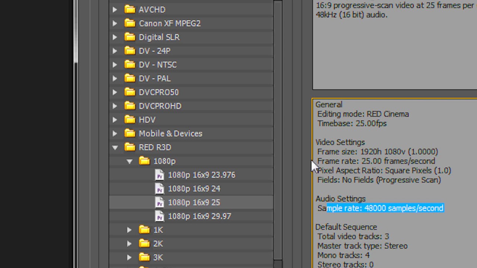This screenshot has height=268, width=477.
Task: Select the 1080p 16x9 25 preset
Action: pos(194,202)
